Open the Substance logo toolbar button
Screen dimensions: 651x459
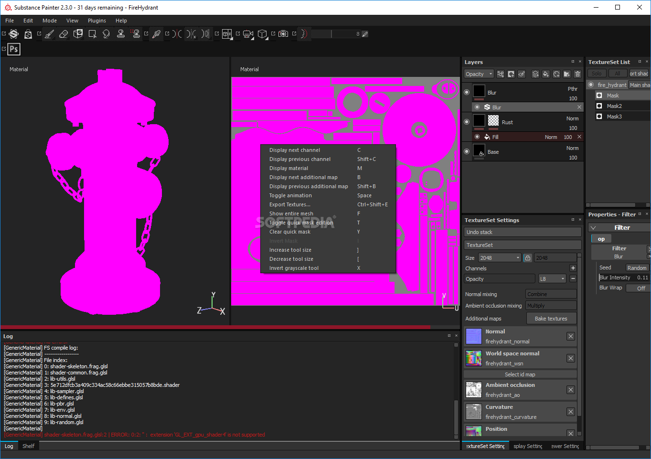click(x=14, y=34)
